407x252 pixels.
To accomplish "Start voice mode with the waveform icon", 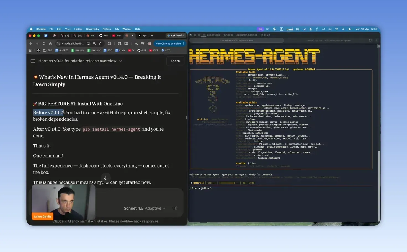I will coord(174,208).
